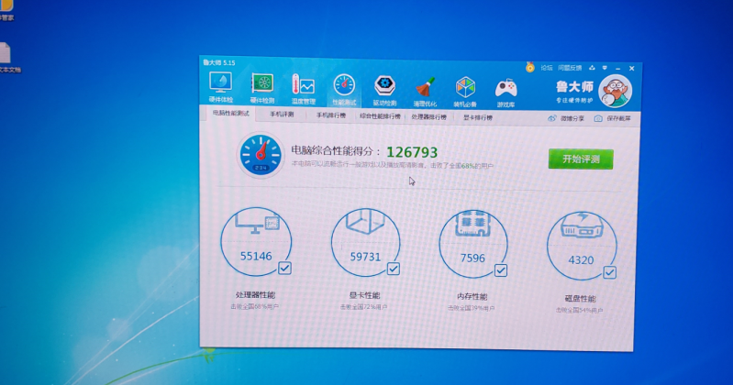Open the title bar dropdown menu icon
The image size is (733, 385).
[605, 68]
